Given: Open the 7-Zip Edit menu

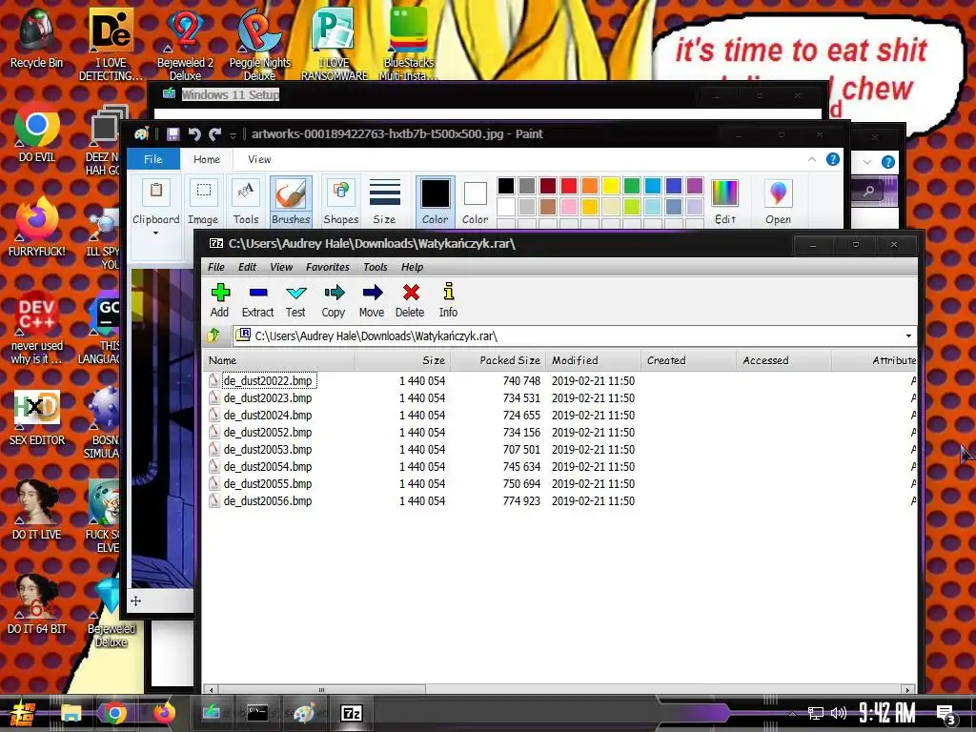Looking at the screenshot, I should tap(247, 267).
